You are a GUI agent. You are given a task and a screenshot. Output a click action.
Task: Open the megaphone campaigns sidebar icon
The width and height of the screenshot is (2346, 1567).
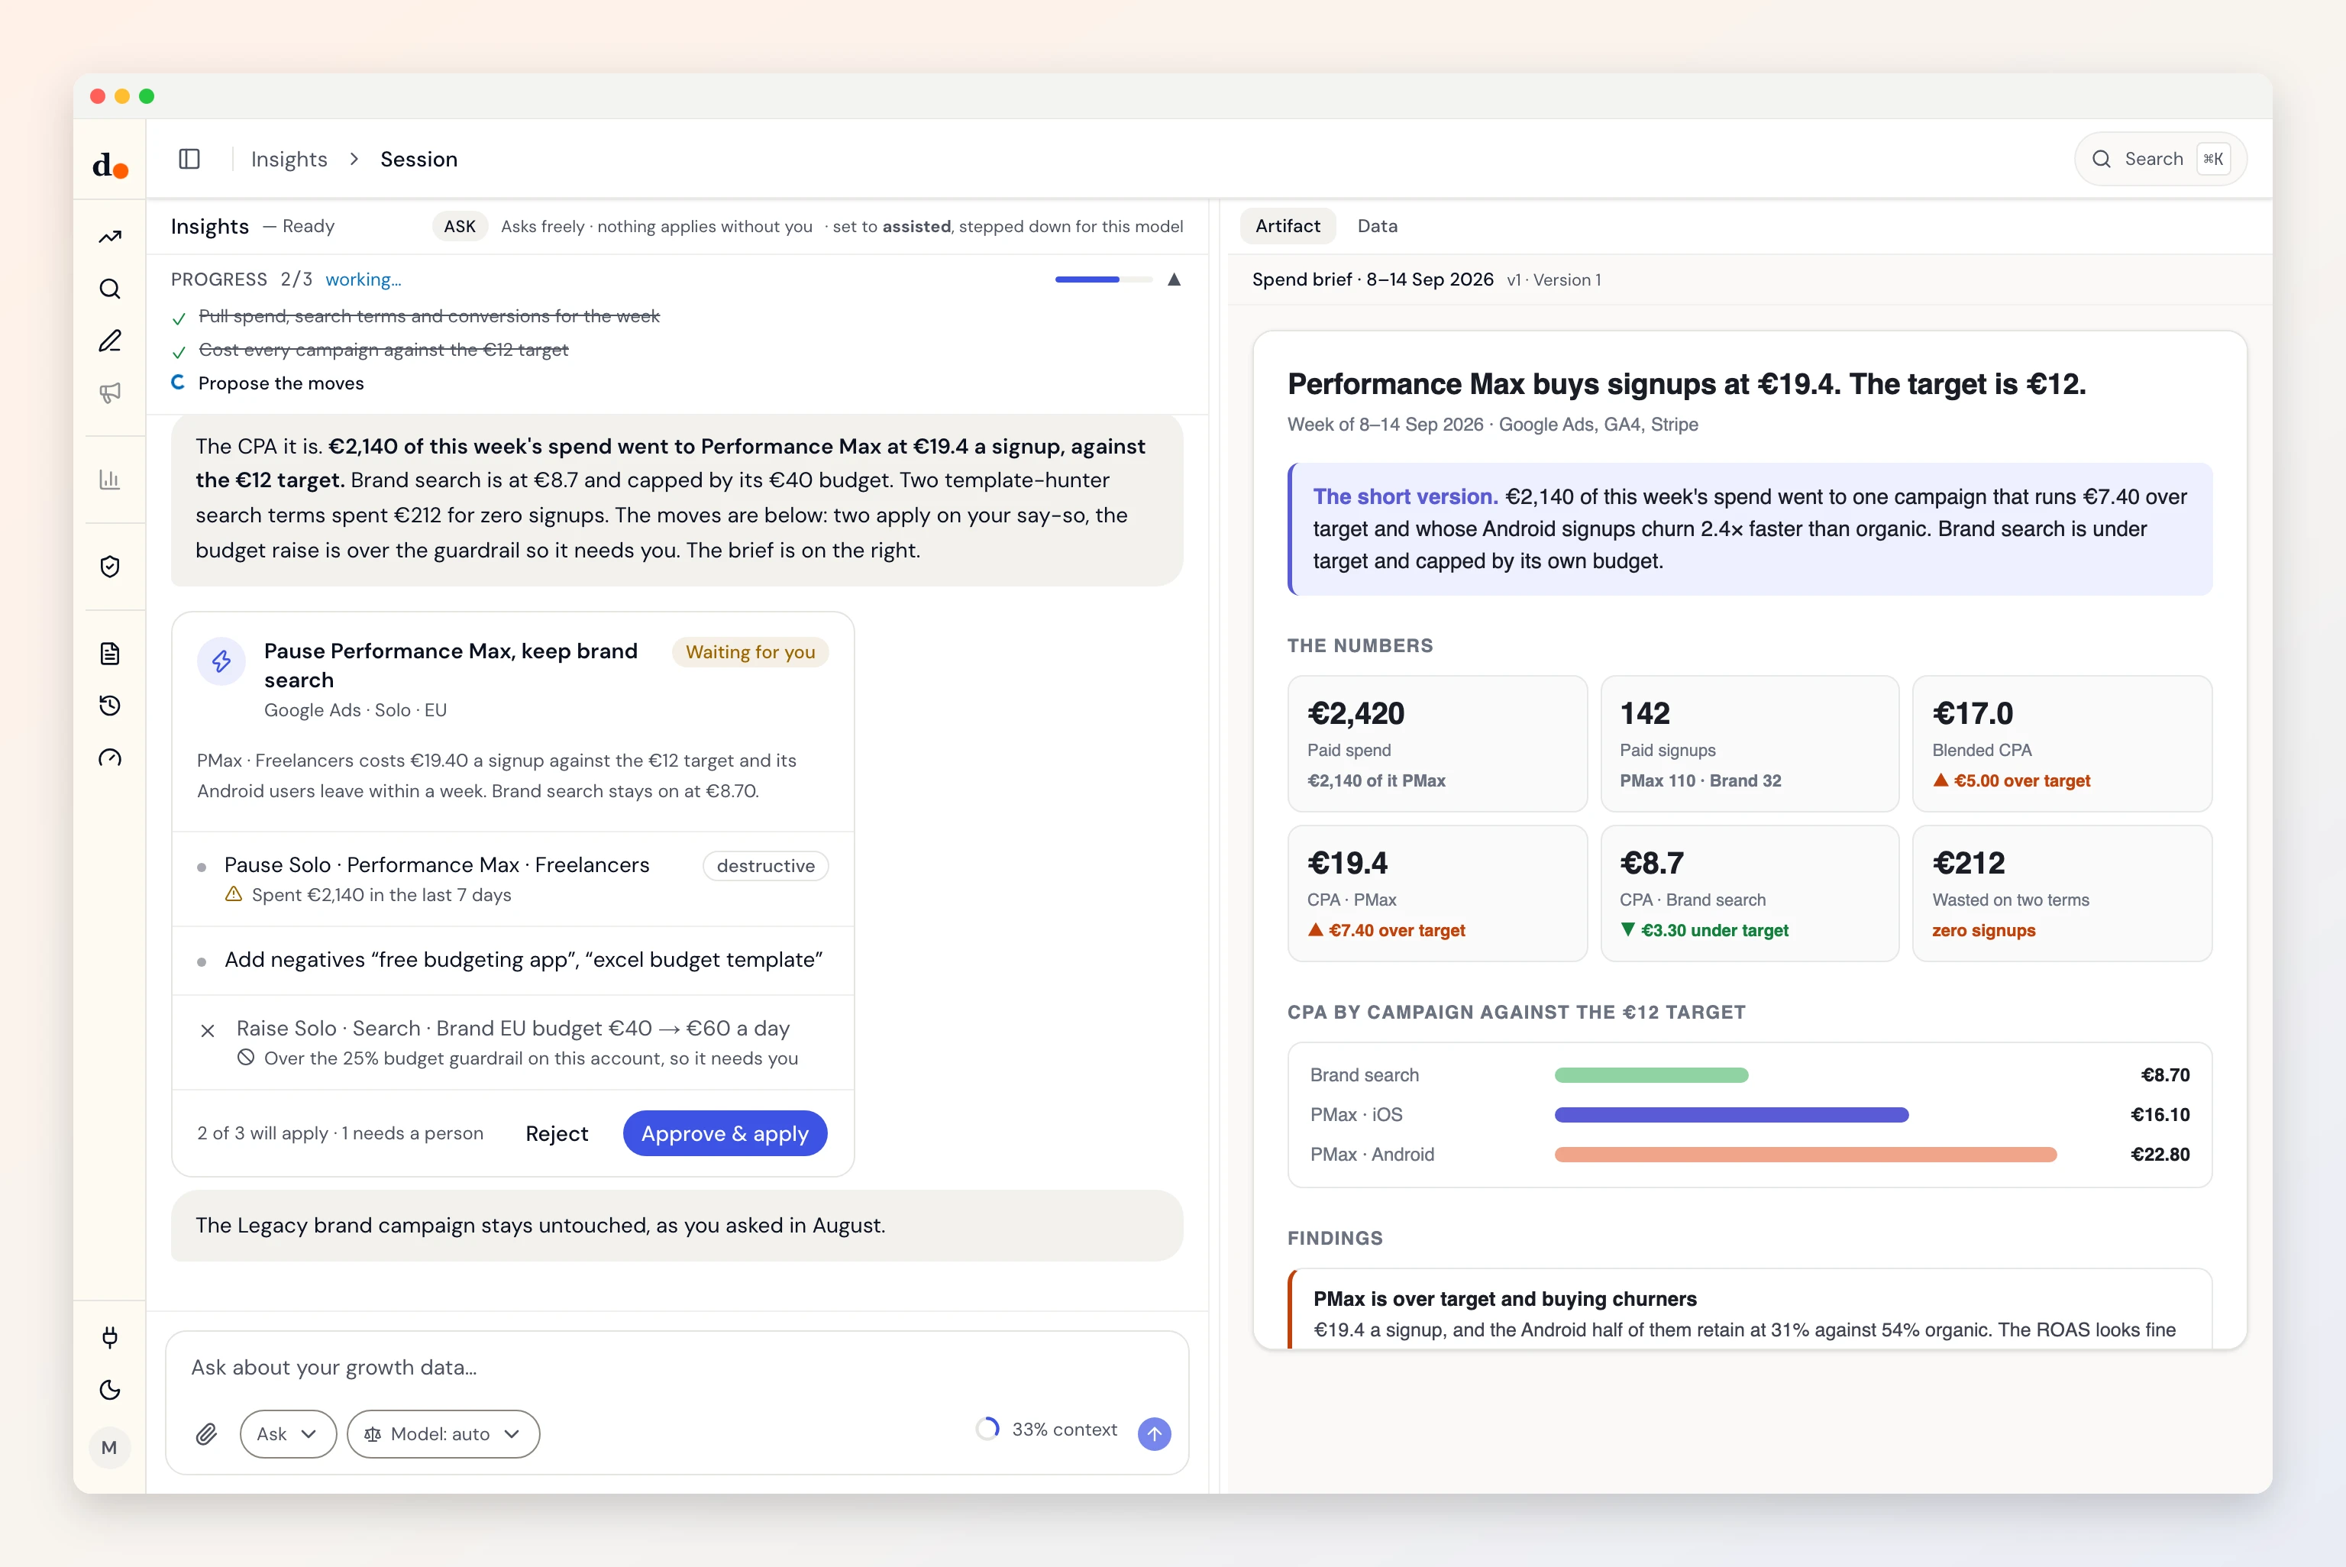click(x=110, y=393)
